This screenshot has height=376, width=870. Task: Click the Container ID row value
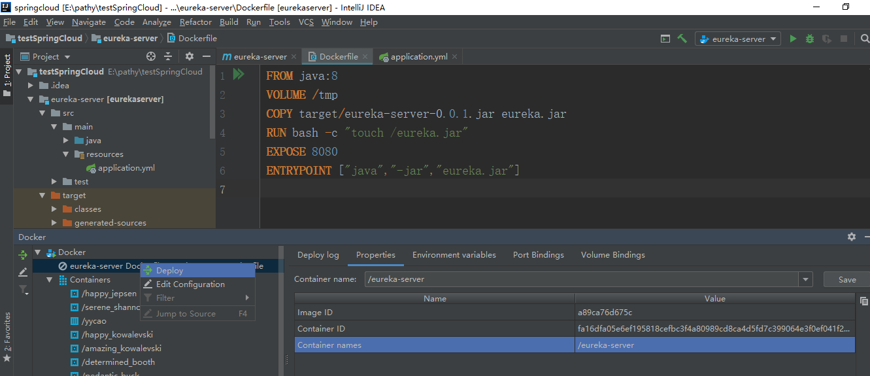coord(714,328)
